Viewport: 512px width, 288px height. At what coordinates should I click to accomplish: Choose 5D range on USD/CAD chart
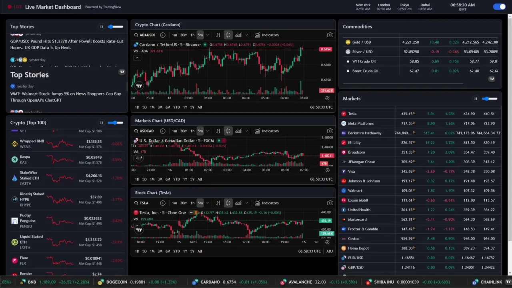[x=144, y=179]
